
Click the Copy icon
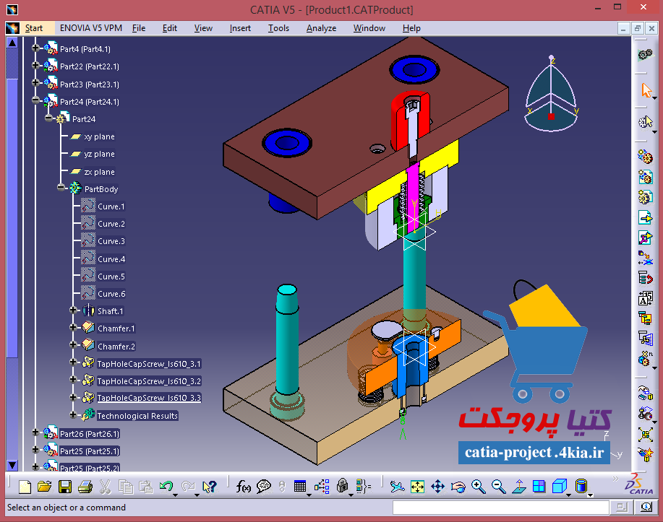(126, 487)
